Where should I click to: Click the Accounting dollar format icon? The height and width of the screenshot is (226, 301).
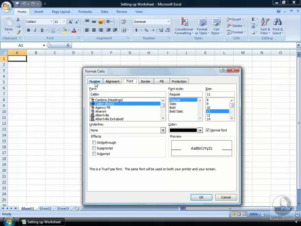click(136, 30)
